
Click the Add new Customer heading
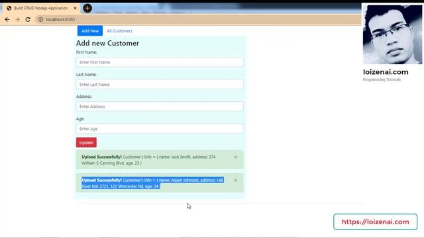(x=107, y=43)
